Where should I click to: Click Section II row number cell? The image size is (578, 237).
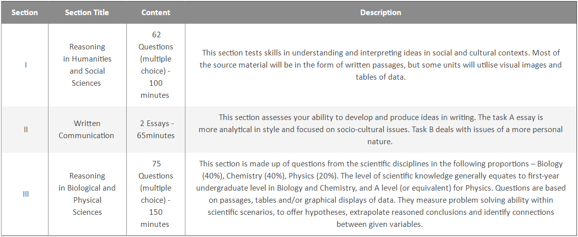click(25, 130)
